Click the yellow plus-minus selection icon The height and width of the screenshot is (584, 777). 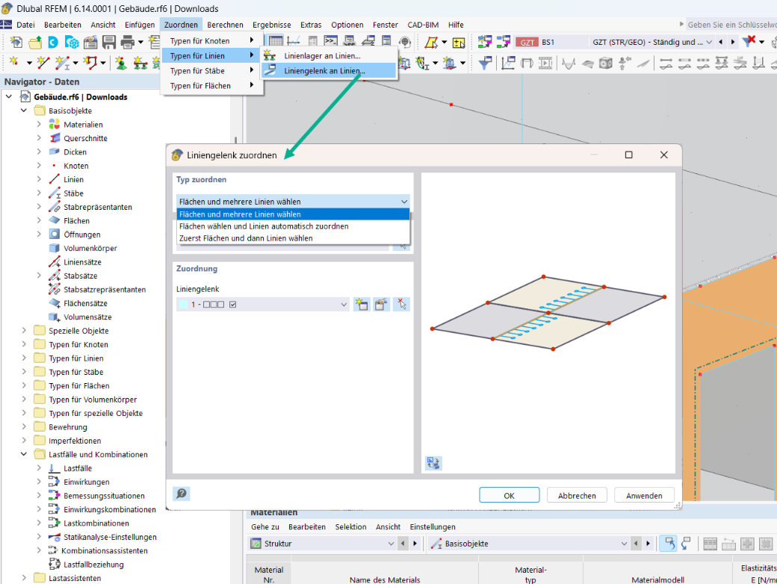coord(459,43)
